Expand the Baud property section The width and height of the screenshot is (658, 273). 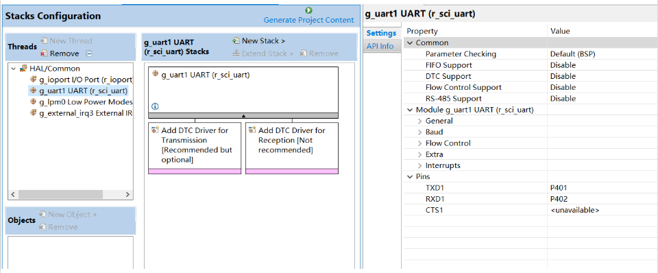[x=419, y=132]
